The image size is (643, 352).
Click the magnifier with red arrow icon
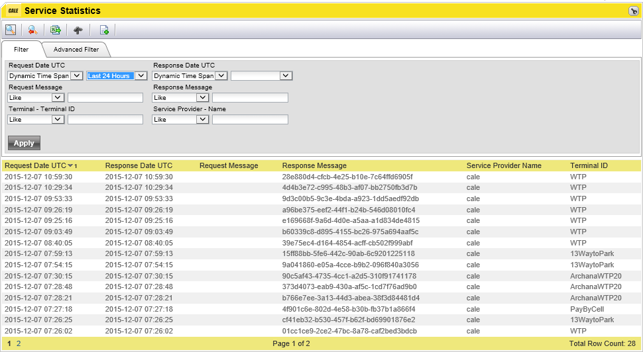(33, 30)
